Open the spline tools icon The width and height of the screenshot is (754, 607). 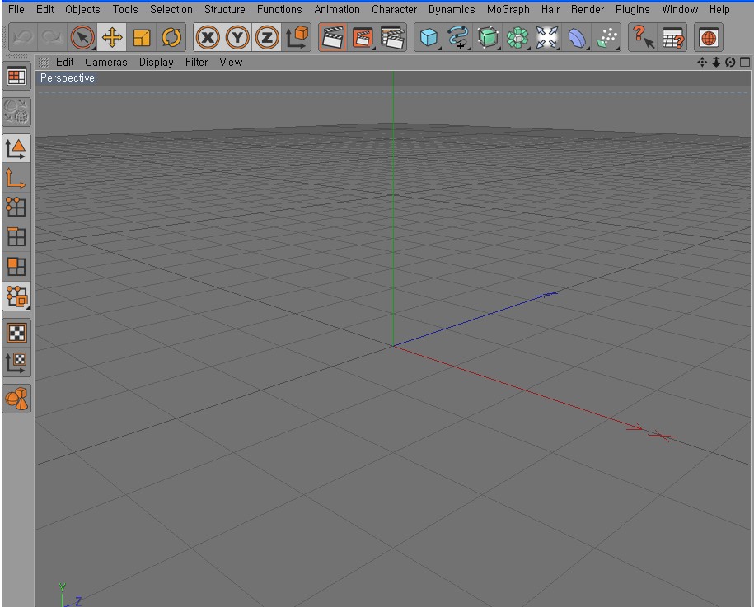click(458, 37)
